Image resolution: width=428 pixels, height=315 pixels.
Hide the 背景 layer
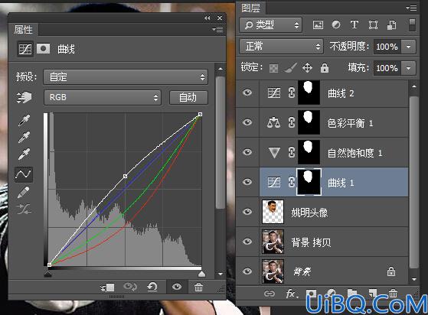click(247, 271)
